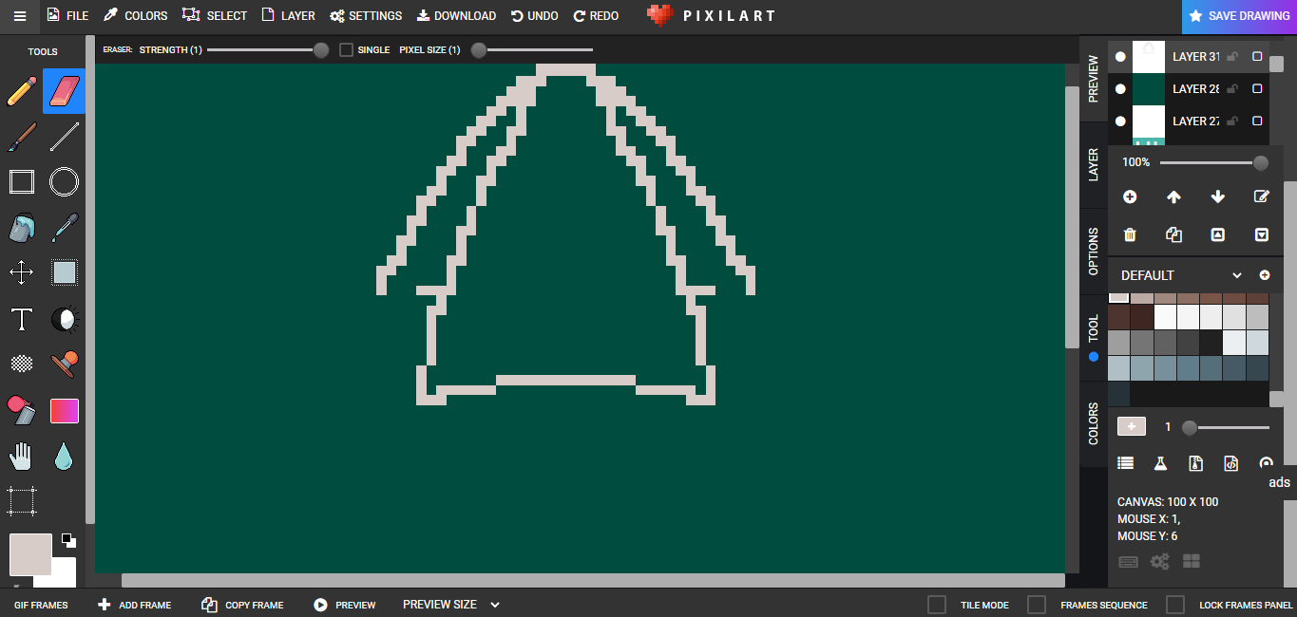Open the hamburger main menu
The width and height of the screenshot is (1297, 617).
tap(20, 16)
